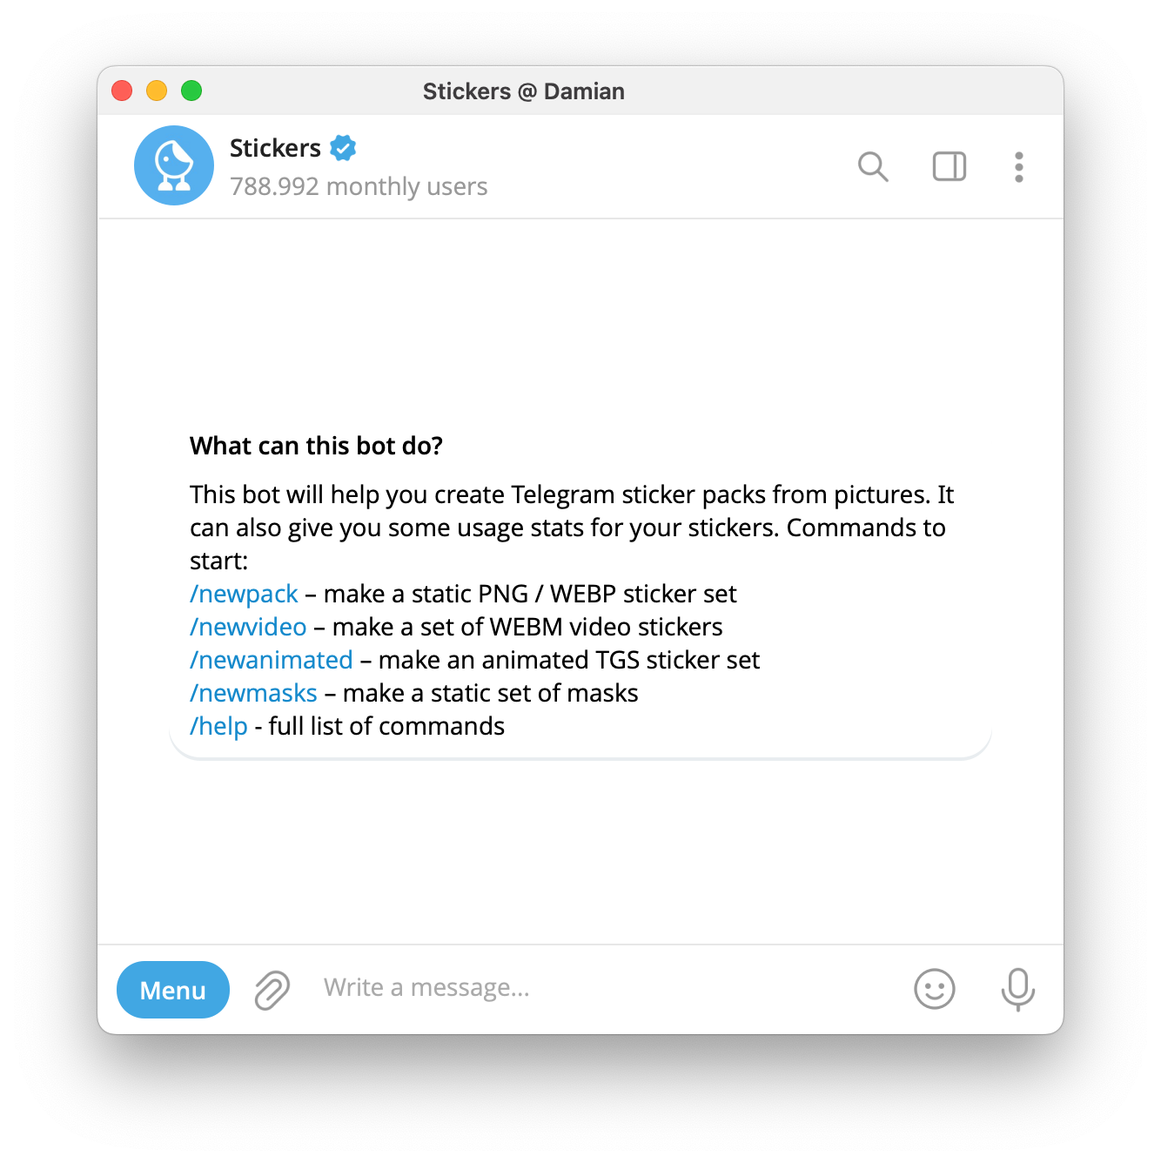Close the window with red button

(122, 91)
